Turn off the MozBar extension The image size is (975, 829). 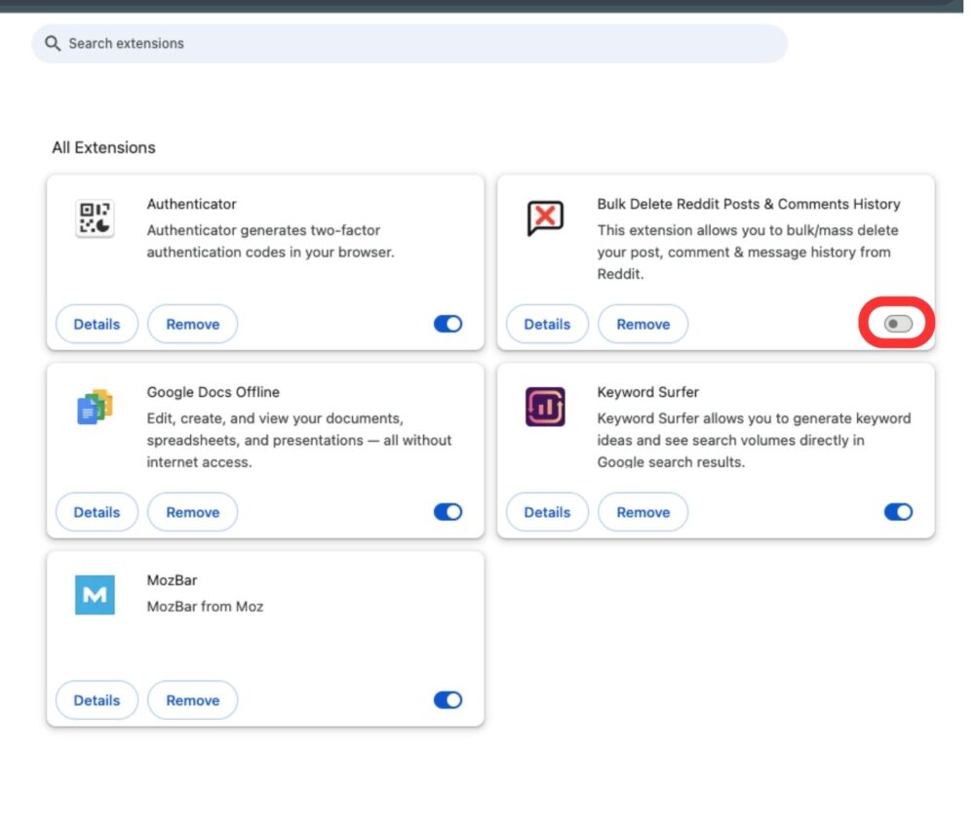coord(446,699)
